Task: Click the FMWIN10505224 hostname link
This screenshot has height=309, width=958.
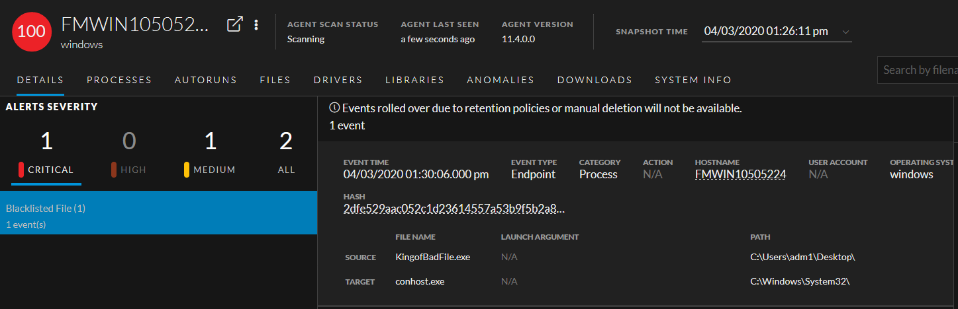Action: 740,174
